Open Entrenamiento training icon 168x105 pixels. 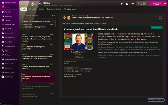click(x=3, y=33)
